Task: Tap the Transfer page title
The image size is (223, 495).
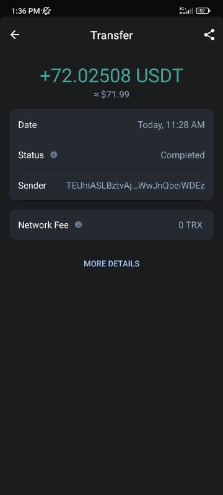Action: 111,35
